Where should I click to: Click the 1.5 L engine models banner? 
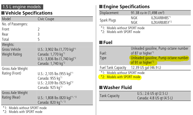point(22,7)
